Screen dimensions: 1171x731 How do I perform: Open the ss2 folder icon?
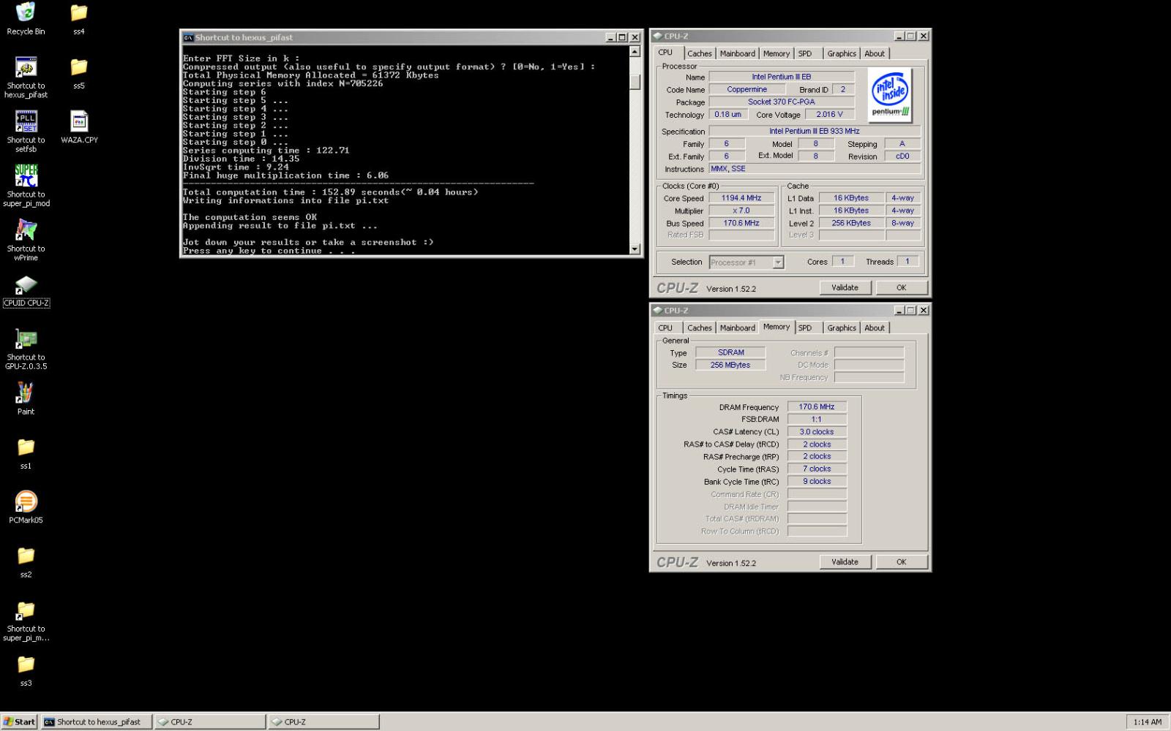tap(26, 561)
